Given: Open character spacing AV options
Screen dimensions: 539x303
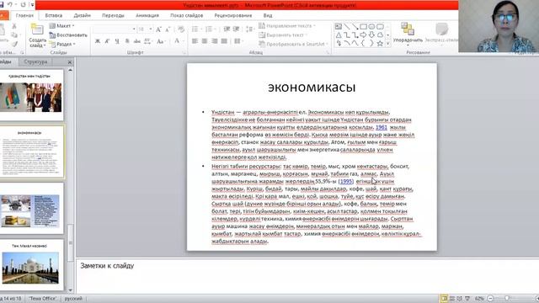Looking at the screenshot, I should pos(148,41).
